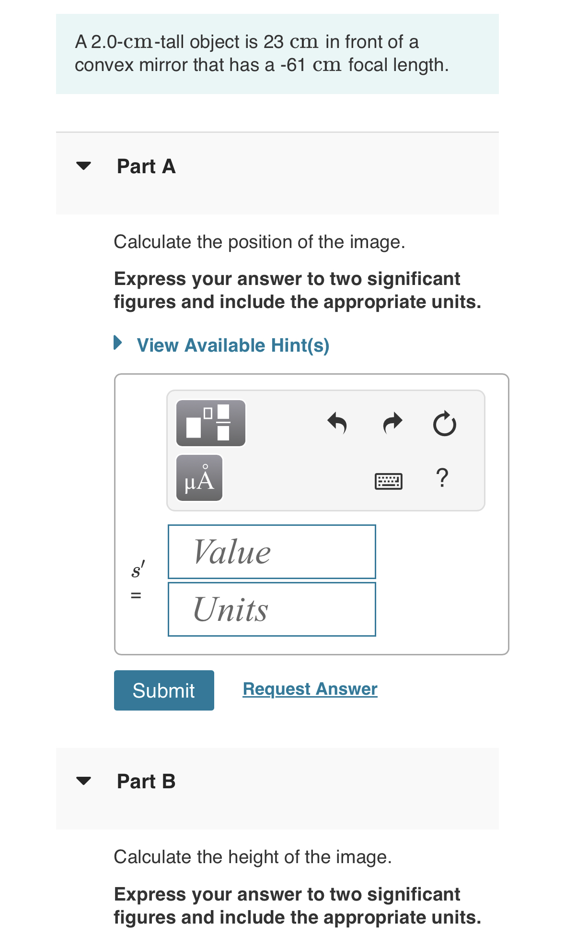Click the equals sign beside the input fields

pos(136,595)
